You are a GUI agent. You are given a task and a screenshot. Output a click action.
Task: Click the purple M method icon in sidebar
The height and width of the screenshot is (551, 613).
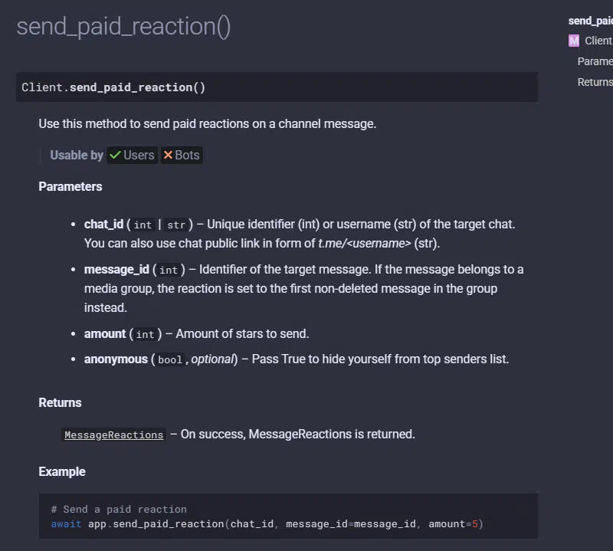point(573,41)
